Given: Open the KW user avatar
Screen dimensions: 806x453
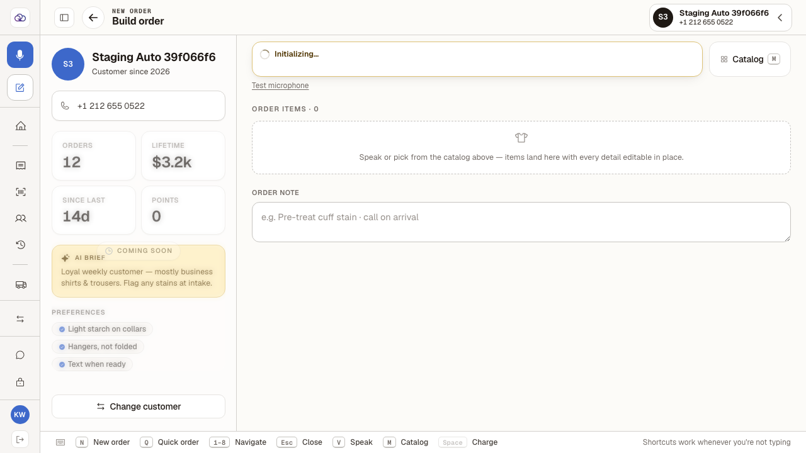Looking at the screenshot, I should click(20, 415).
